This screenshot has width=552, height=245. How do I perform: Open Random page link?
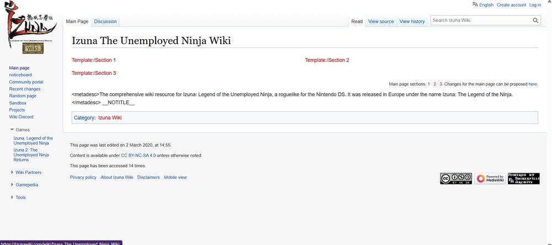23,96
